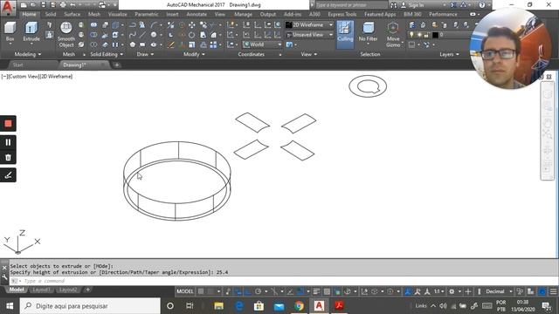Expand the Draw panel
559x314 pixels.
[145, 54]
